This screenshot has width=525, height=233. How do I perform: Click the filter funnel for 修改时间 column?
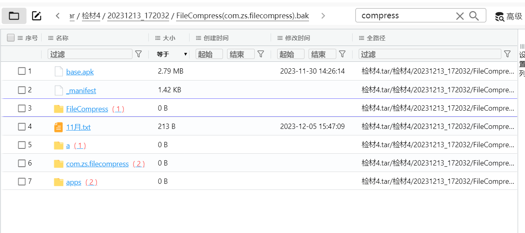[342, 54]
